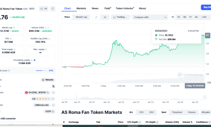Switch to candlestick chart icon
Image resolution: width=211 pixels, height=127 pixels.
pos(105,17)
